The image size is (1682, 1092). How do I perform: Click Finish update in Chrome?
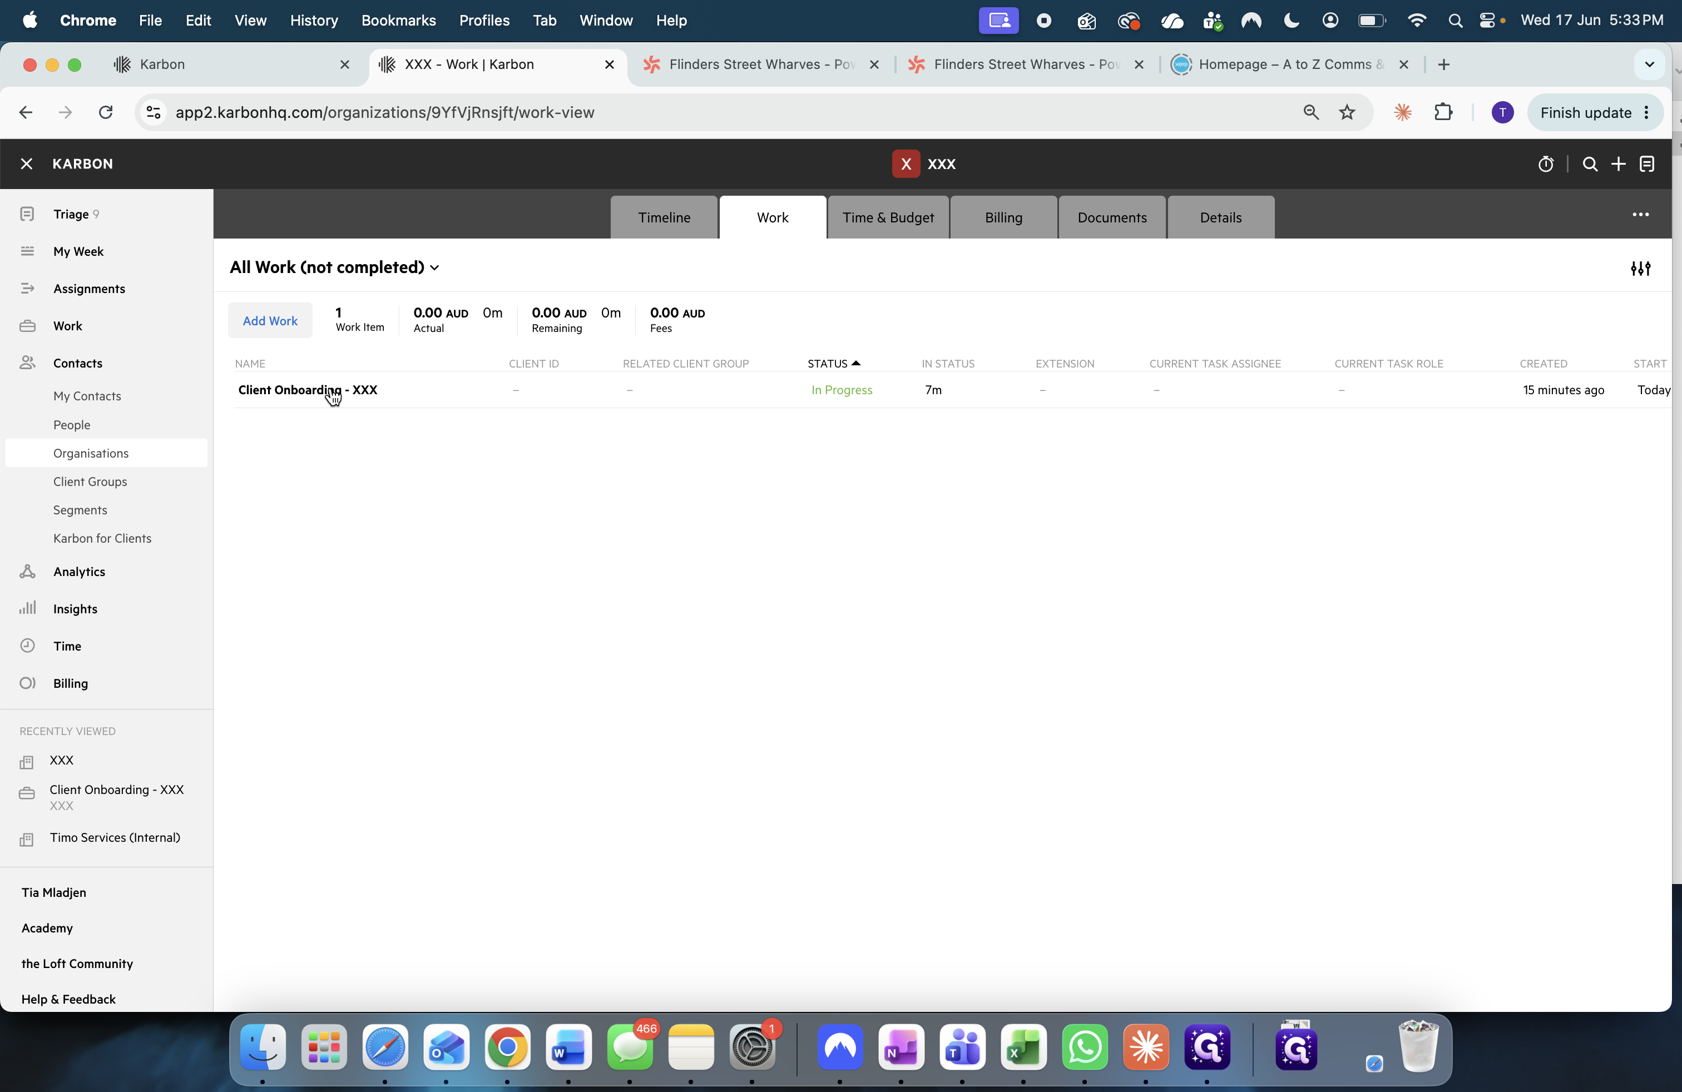tap(1595, 112)
